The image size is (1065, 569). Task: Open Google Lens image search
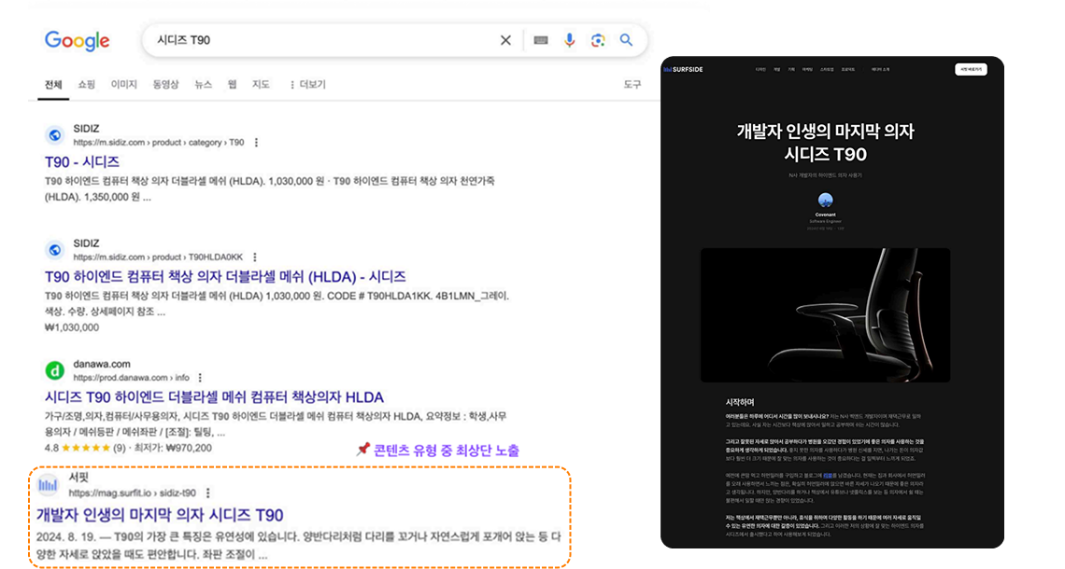(x=598, y=40)
